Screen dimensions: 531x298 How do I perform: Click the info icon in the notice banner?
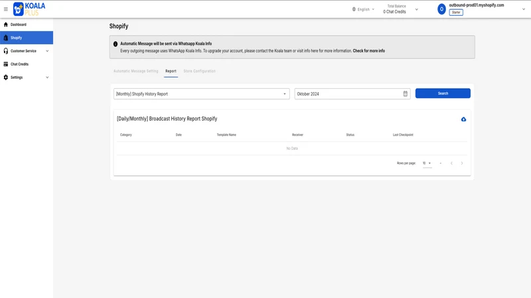[x=115, y=44]
